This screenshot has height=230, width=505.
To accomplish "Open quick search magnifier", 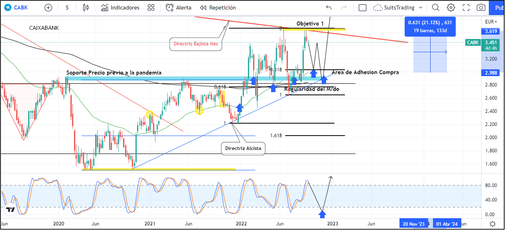I will tap(436, 8).
